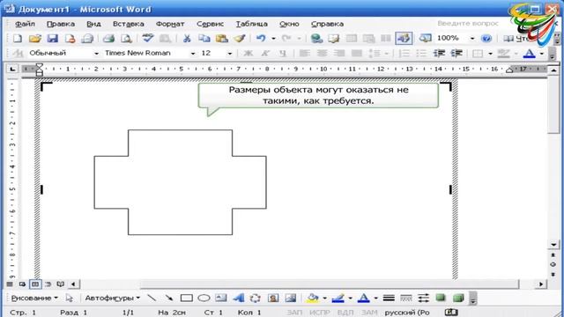
Task: Insert a Text Box
Action: [x=221, y=298]
